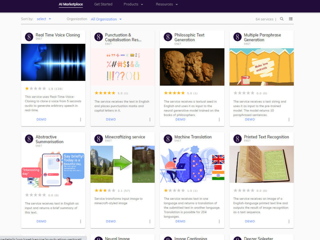320x240 pixels.
Task: Click star rating on Machine Translation card
Action: tap(174, 190)
